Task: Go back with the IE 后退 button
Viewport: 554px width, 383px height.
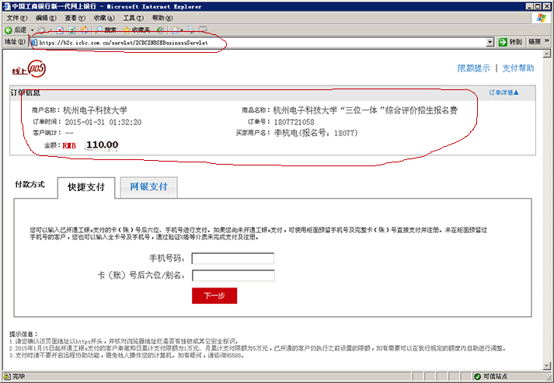Action: pyautogui.click(x=16, y=30)
